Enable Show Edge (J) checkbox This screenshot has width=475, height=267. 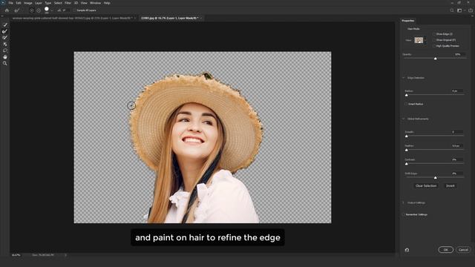pos(434,34)
